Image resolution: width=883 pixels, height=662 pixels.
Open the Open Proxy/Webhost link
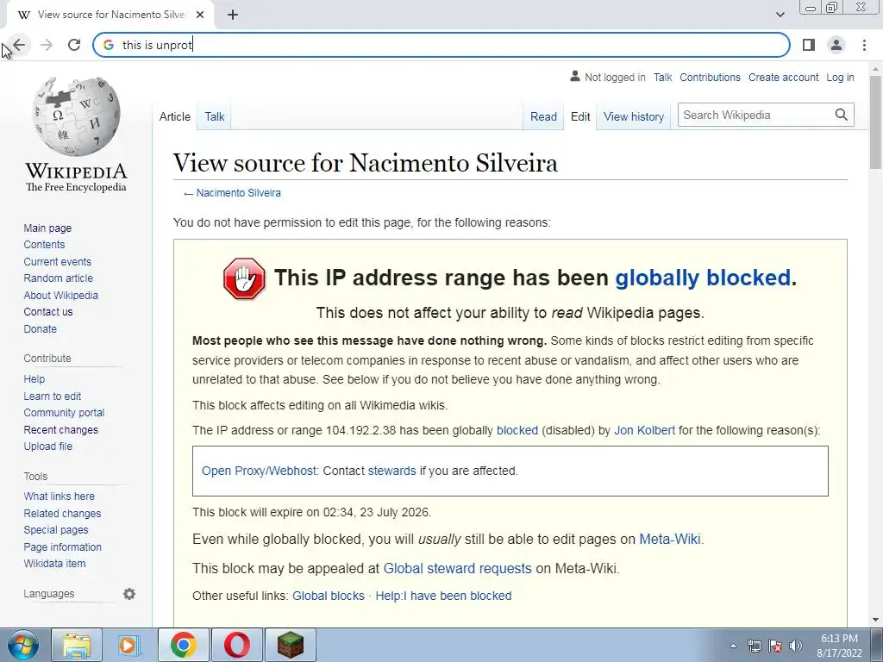tap(260, 471)
